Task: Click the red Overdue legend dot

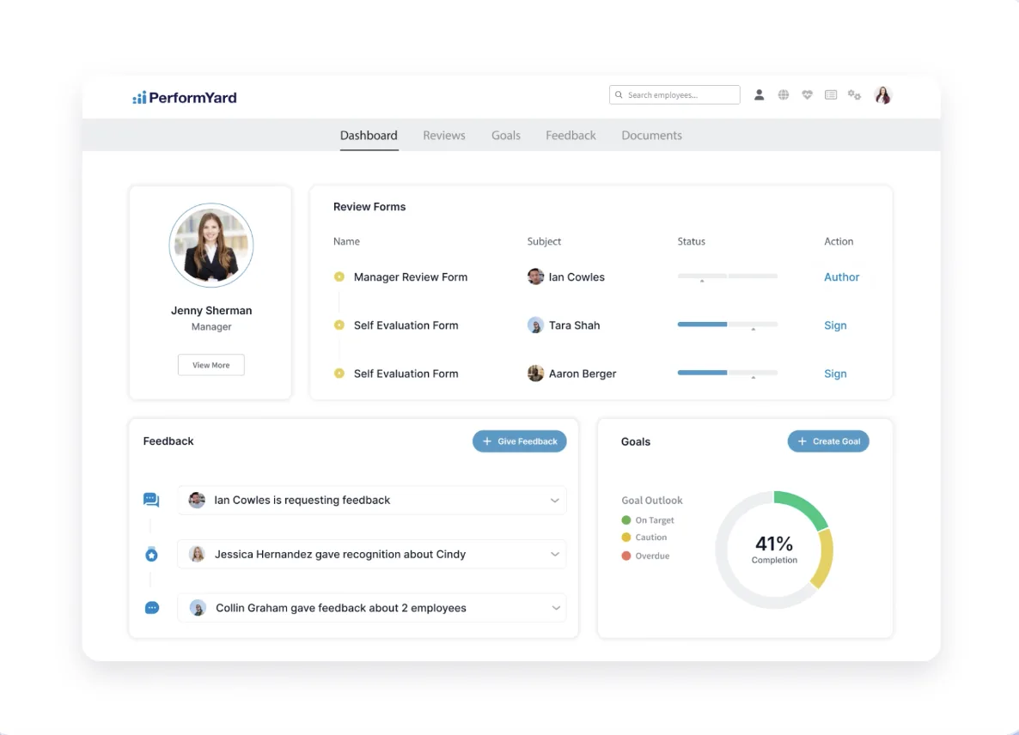Action: pyautogui.click(x=625, y=556)
